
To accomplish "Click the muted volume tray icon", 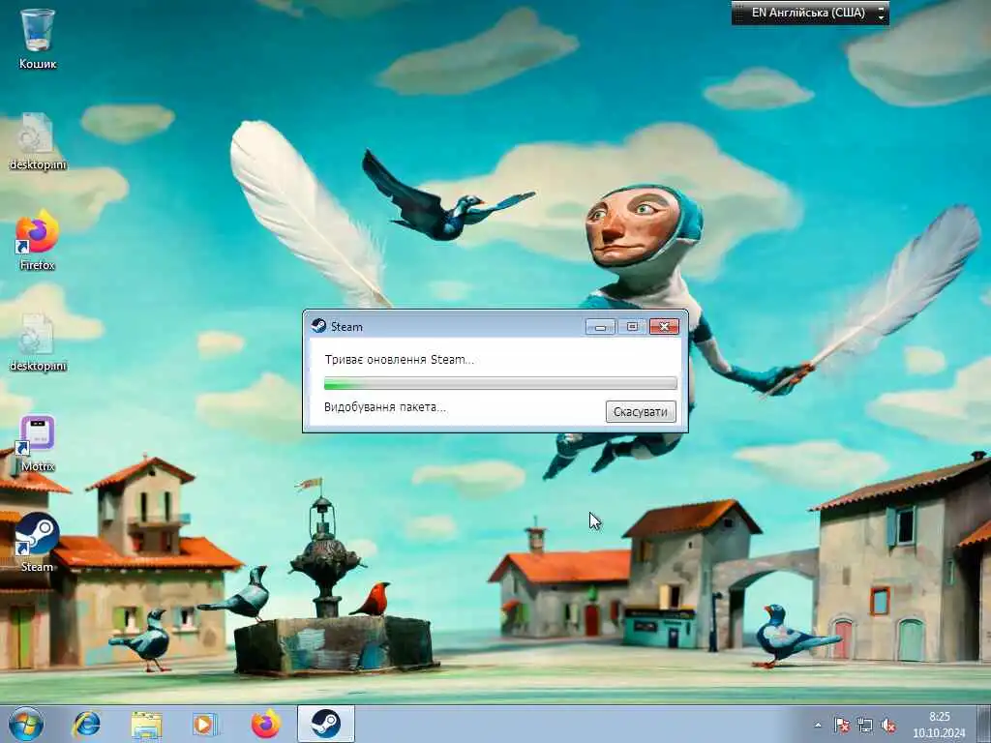I will point(888,726).
